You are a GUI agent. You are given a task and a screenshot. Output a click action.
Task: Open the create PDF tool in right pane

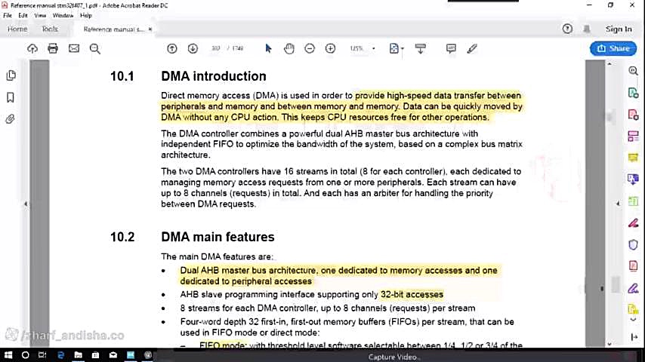coord(633,114)
